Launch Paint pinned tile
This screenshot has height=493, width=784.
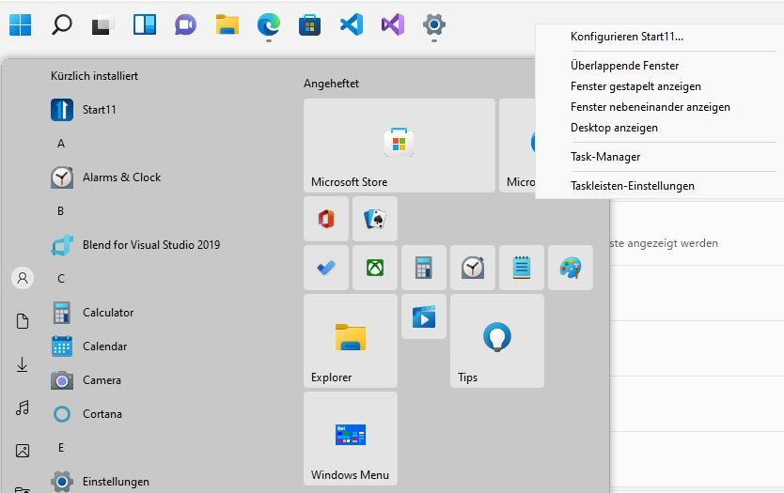pos(571,268)
